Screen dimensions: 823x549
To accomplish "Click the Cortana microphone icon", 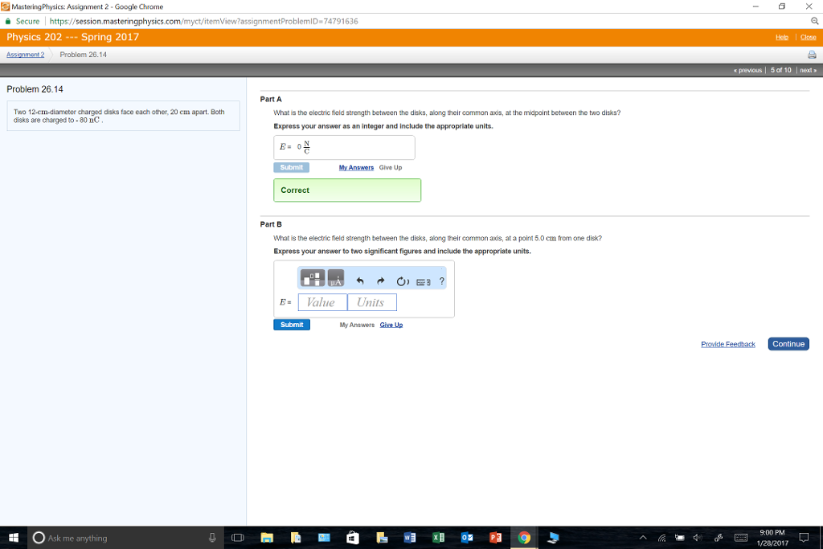I will [212, 538].
